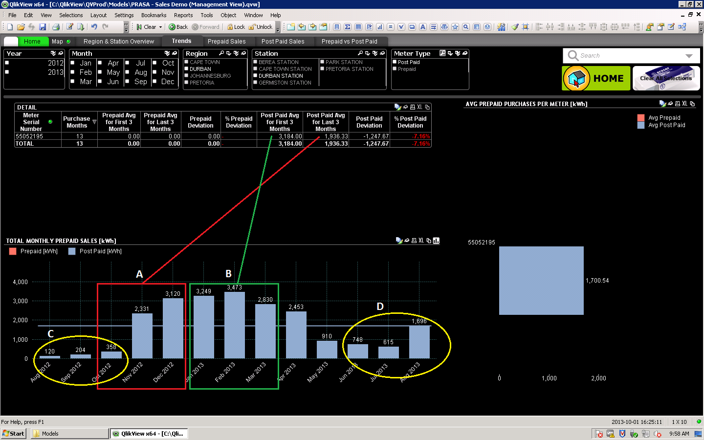Click the Print toolbar icon
Image resolution: width=704 pixels, height=440 pixels.
(56, 27)
